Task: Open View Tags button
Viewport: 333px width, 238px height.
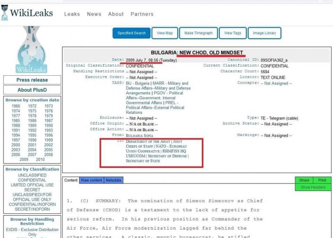Action: tap(232, 33)
